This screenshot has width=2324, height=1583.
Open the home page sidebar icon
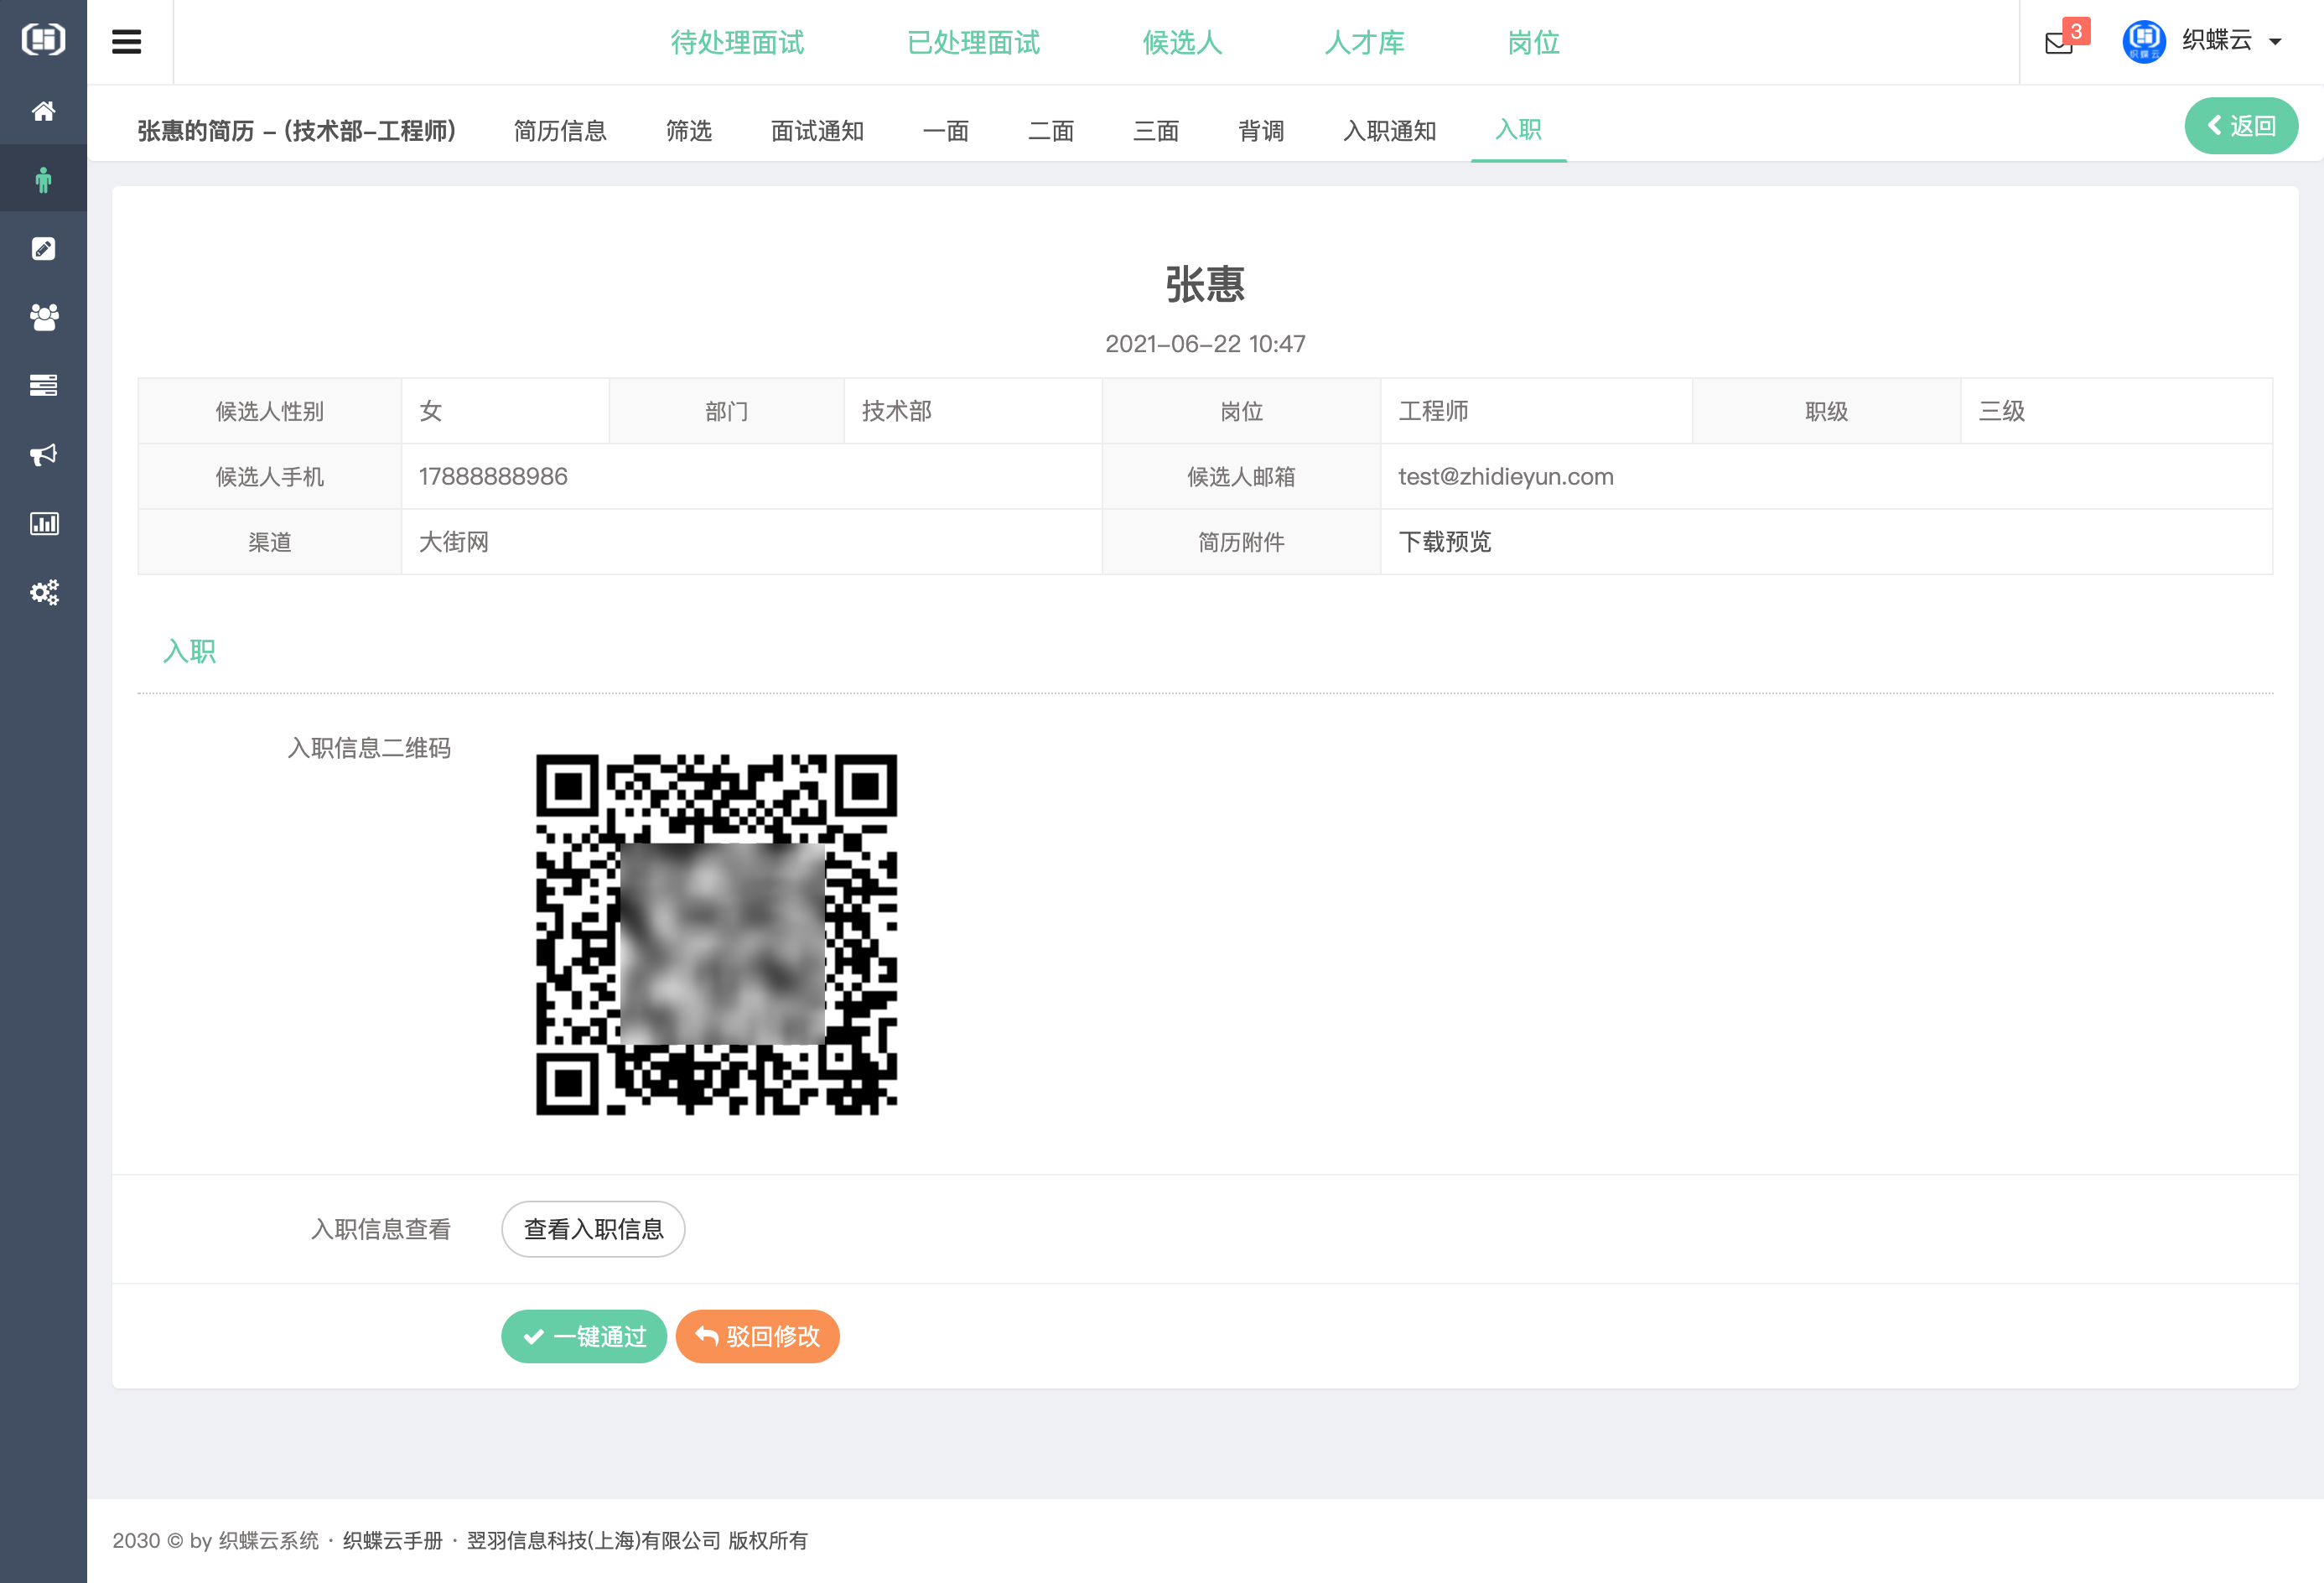(43, 111)
